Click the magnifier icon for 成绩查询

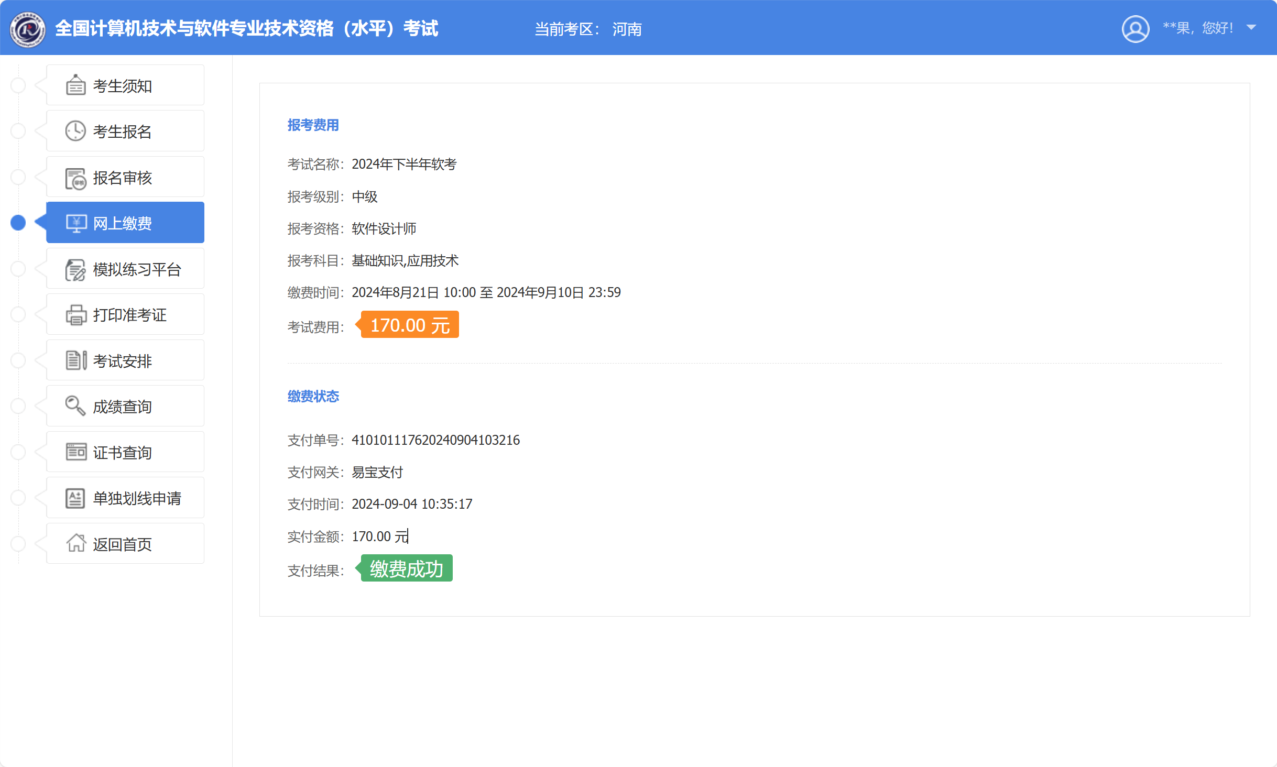(75, 406)
